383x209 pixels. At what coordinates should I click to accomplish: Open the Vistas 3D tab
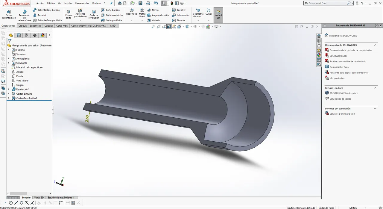pos(39,198)
